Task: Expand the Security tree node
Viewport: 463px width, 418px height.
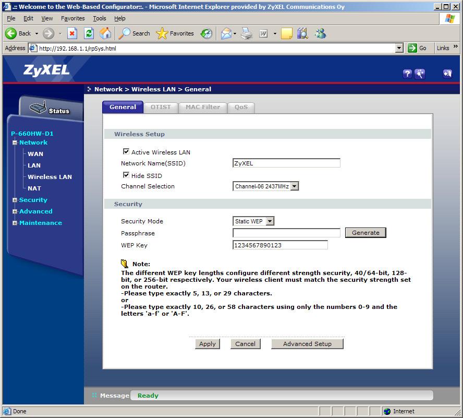Action: (x=15, y=200)
